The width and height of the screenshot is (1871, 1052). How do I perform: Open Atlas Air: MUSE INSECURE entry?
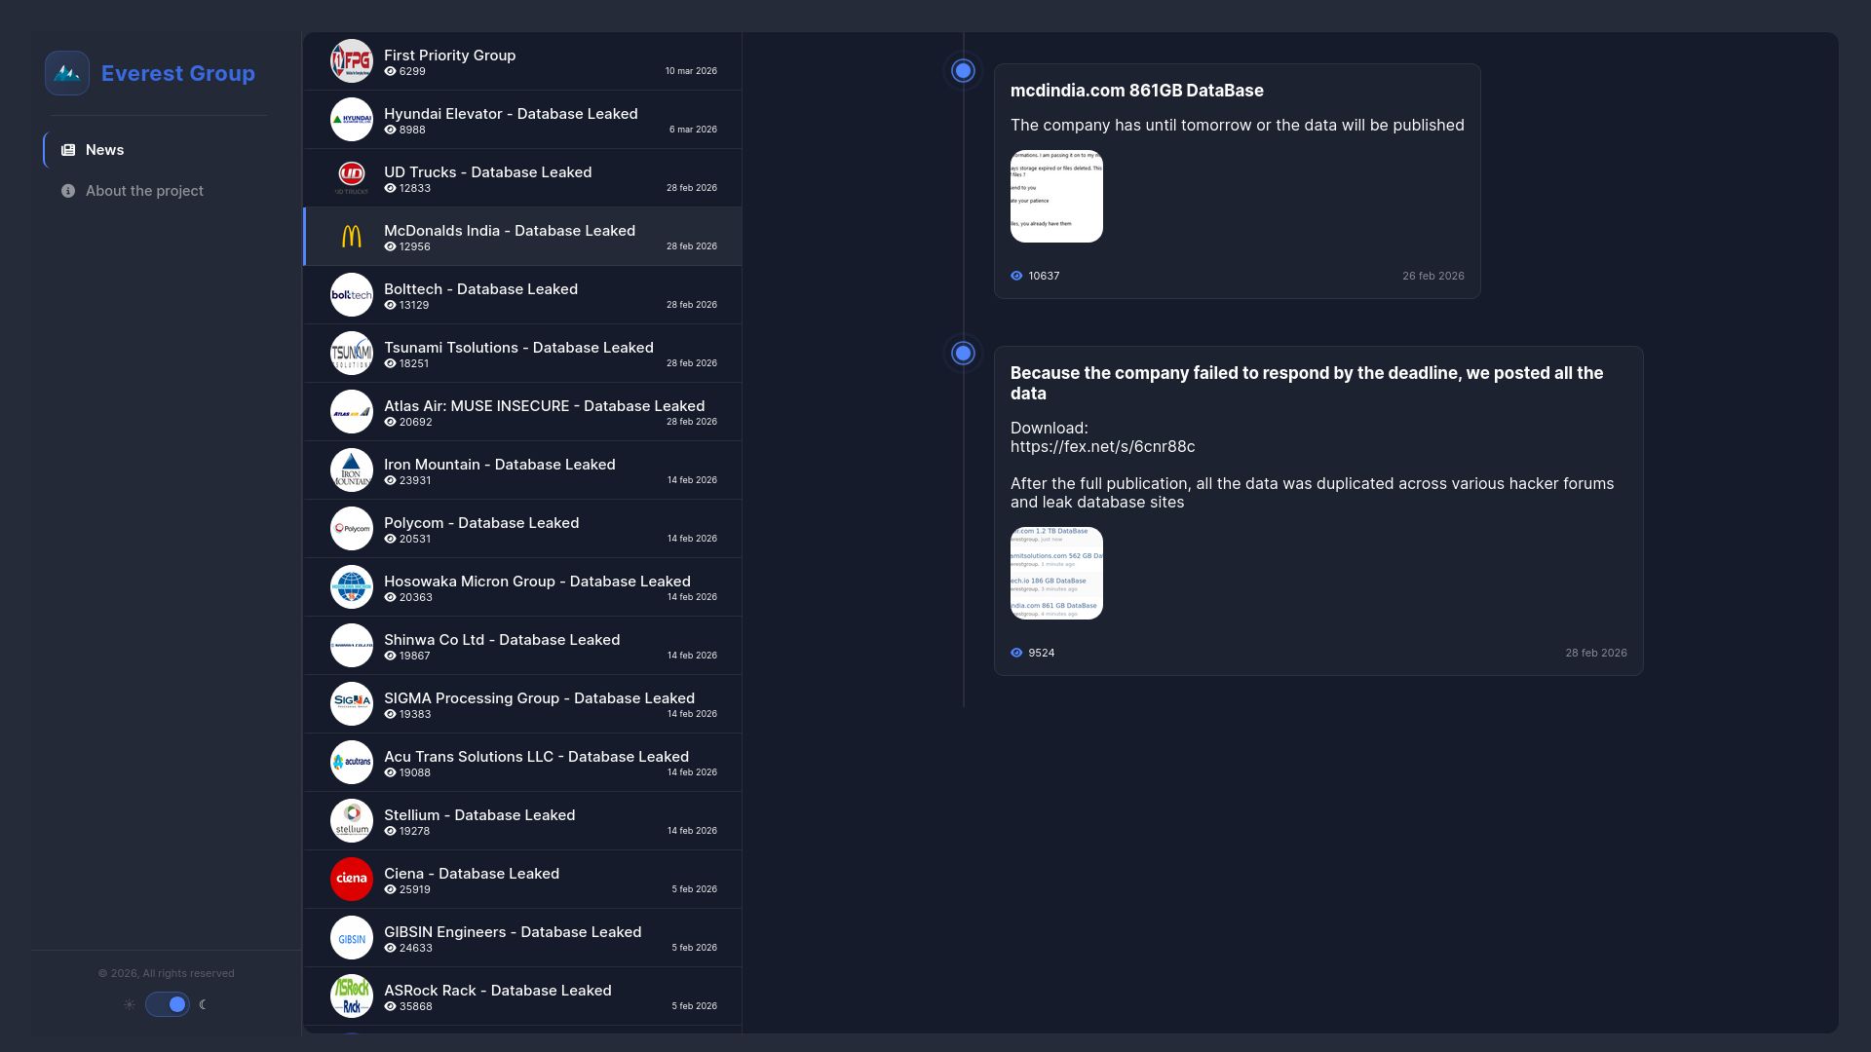[x=544, y=406]
